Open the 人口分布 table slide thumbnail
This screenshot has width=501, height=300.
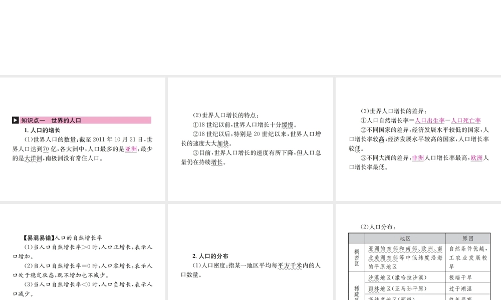[418, 252]
